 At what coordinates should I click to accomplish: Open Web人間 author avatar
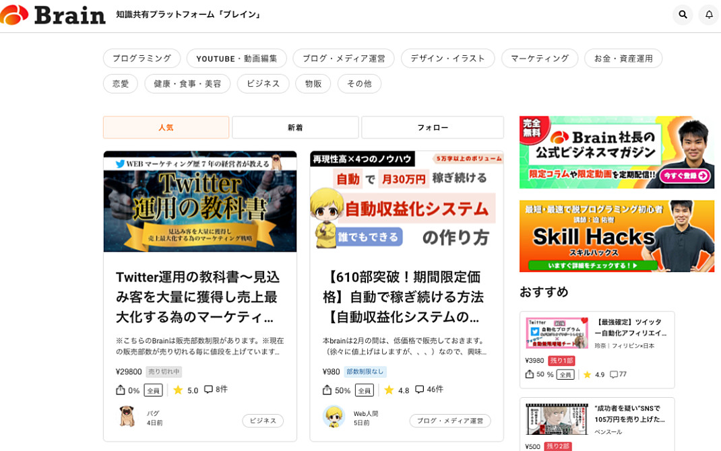[x=334, y=417]
